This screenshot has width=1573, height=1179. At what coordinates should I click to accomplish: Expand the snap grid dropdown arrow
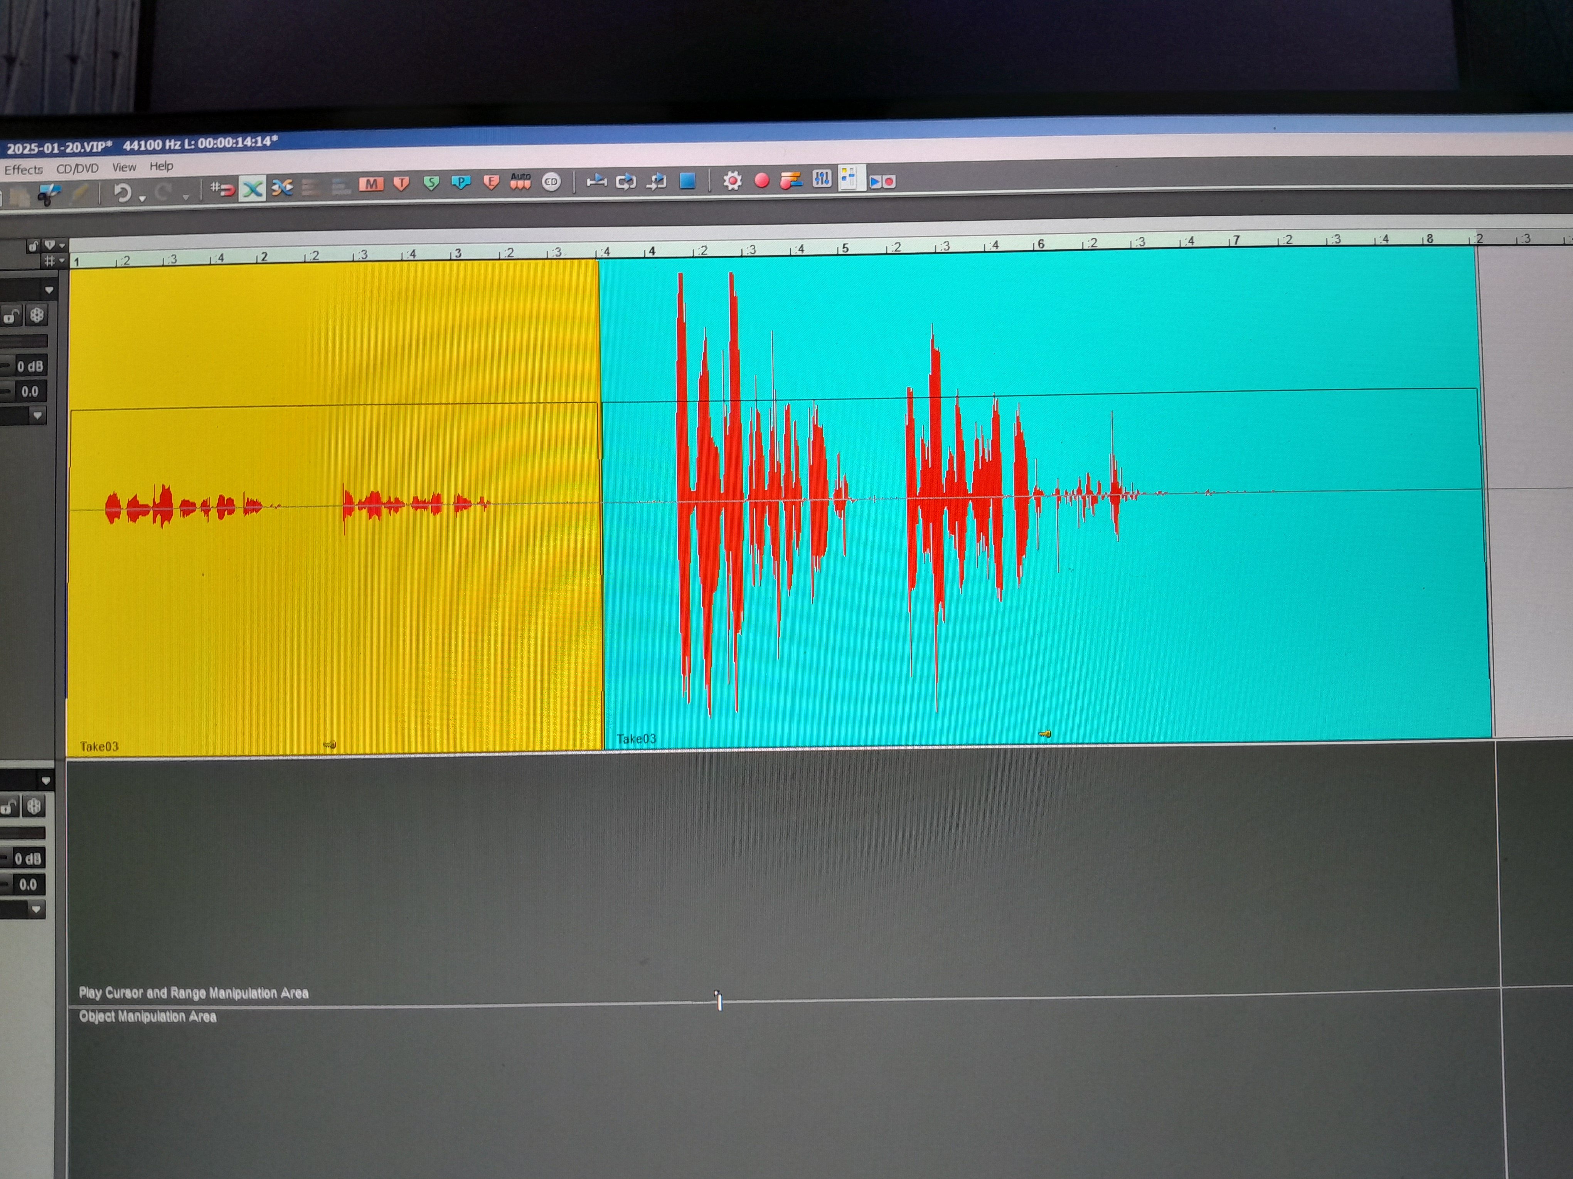(x=62, y=261)
